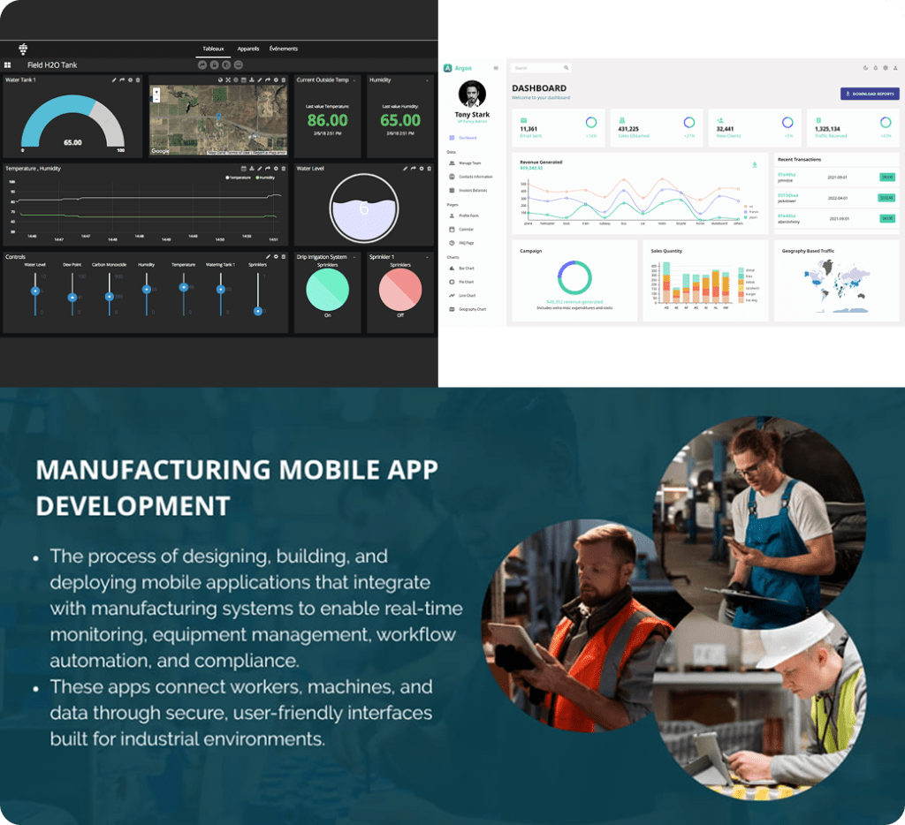Screen dimensions: 905x825
Task: Toggle the Sprinkler 1 off switch
Action: [x=399, y=291]
